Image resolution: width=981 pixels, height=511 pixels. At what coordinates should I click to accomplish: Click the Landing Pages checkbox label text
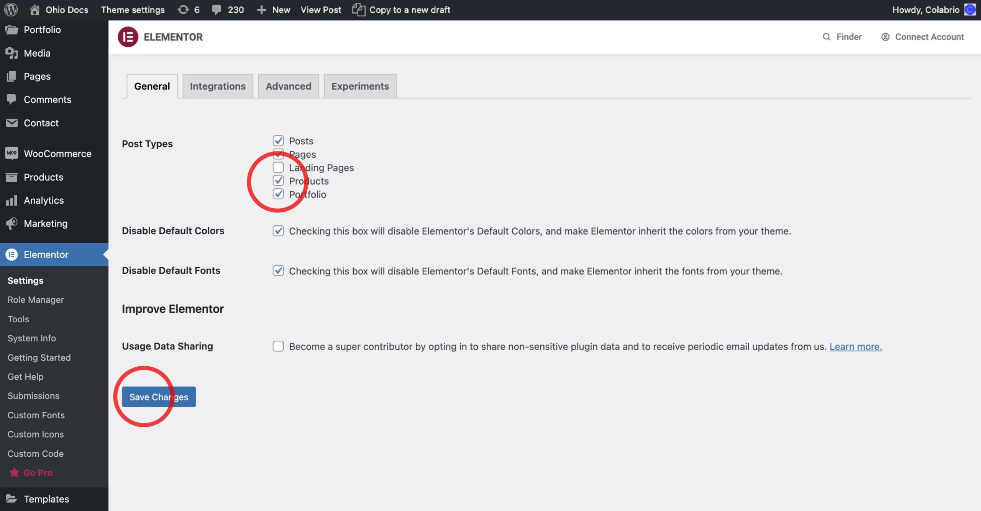point(321,168)
